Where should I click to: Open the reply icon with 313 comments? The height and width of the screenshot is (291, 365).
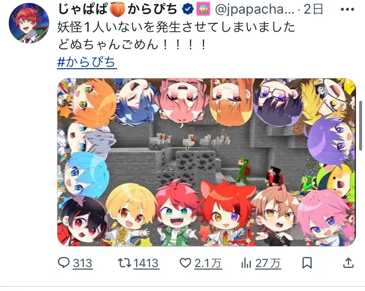pos(64,263)
